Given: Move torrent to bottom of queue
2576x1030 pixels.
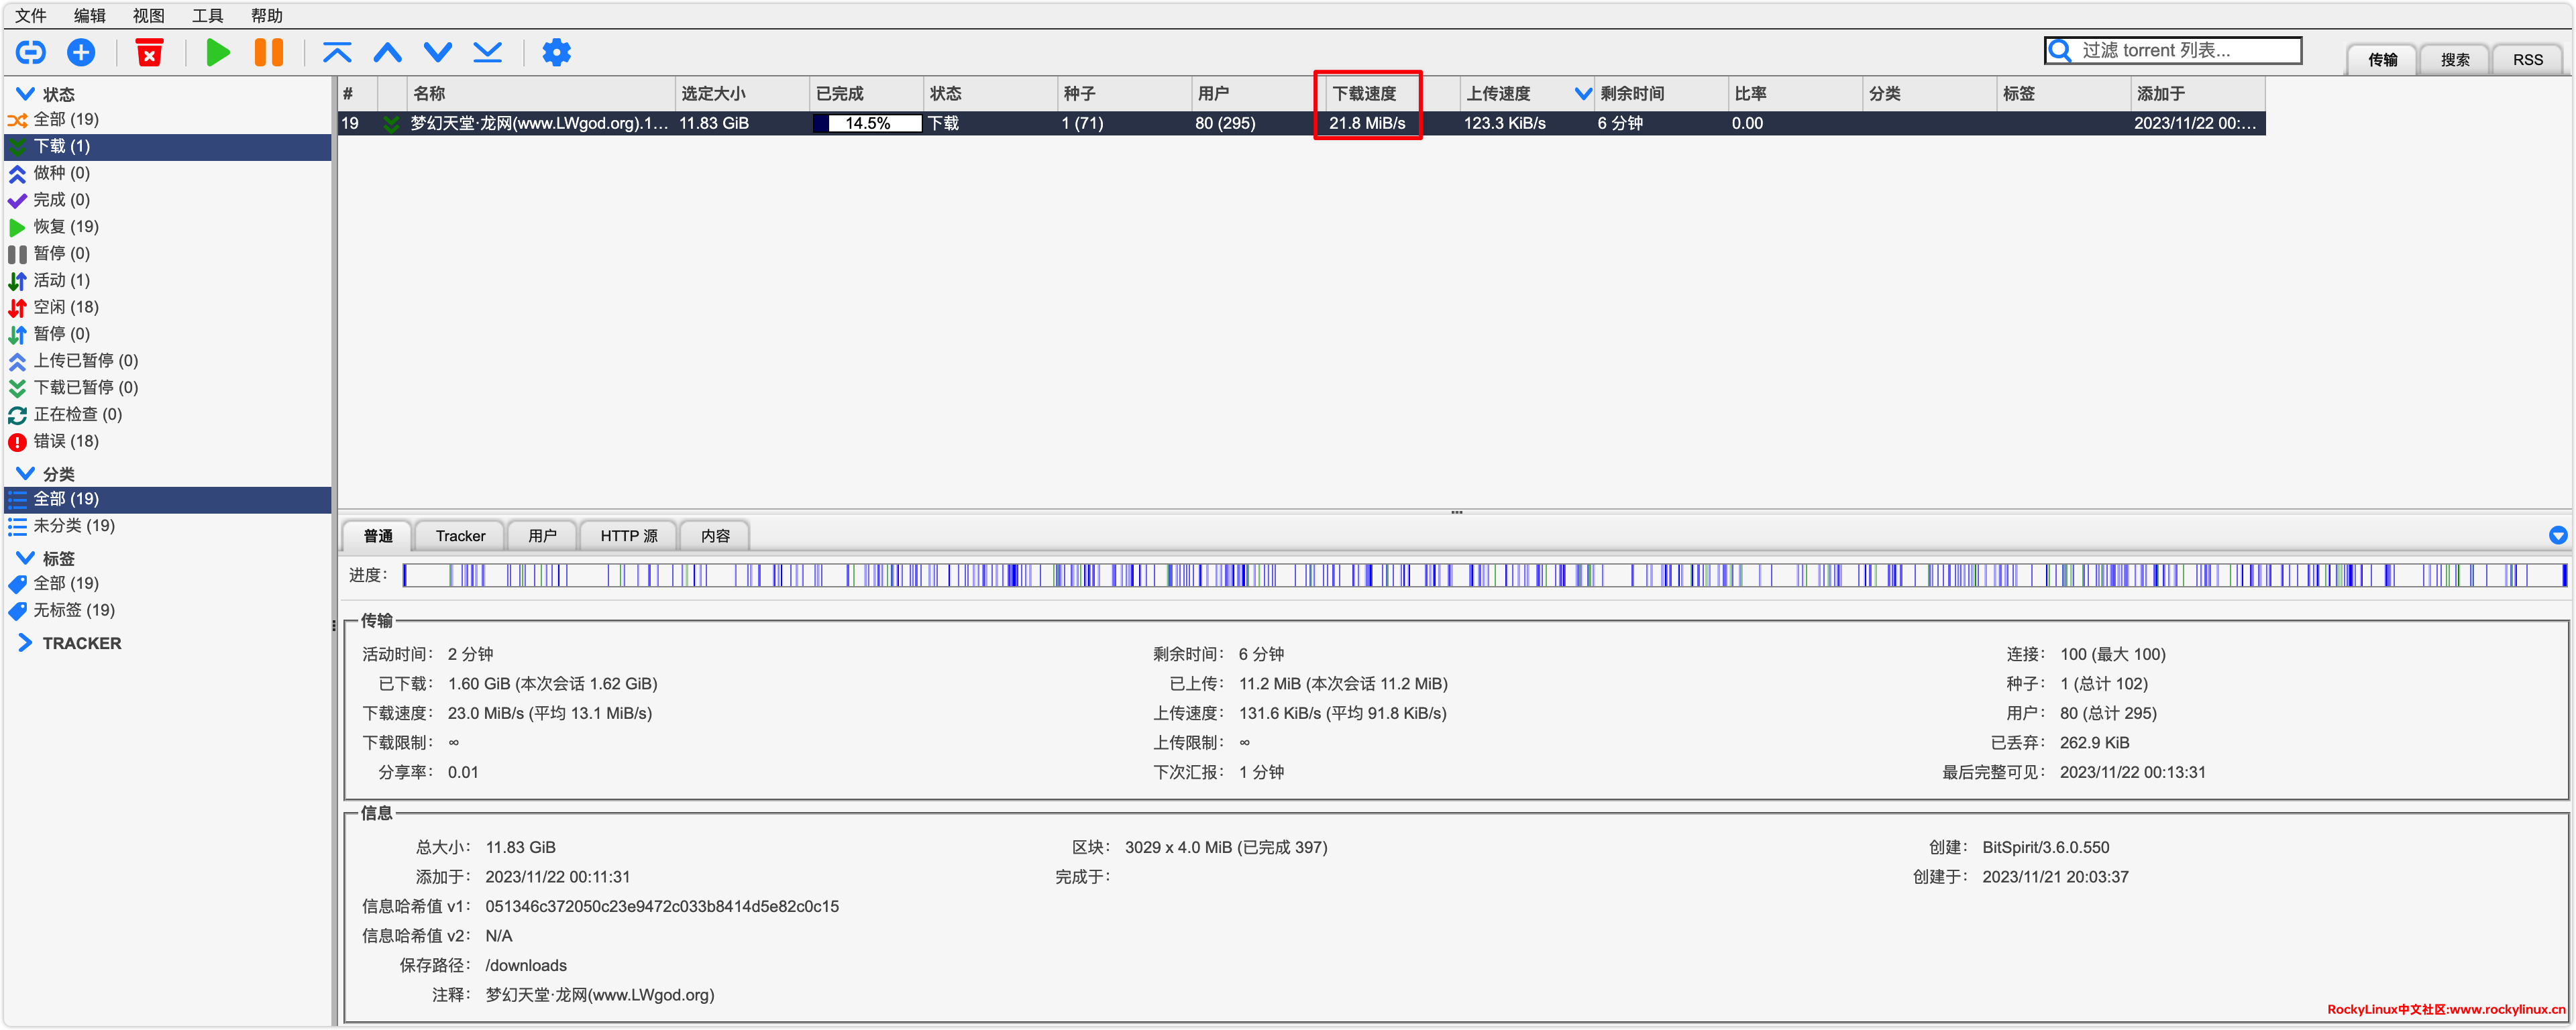Looking at the screenshot, I should tap(488, 52).
